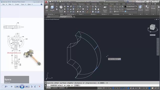The image size is (160, 90).
Task: Add a new drawing tab with plus
Action: pos(74,17)
